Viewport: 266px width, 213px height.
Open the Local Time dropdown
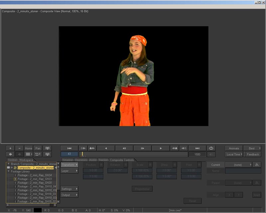[234, 154]
